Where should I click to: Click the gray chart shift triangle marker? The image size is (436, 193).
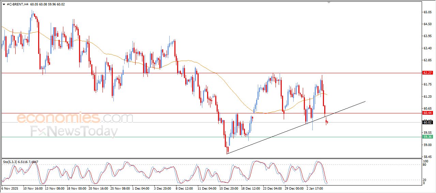[328, 2]
